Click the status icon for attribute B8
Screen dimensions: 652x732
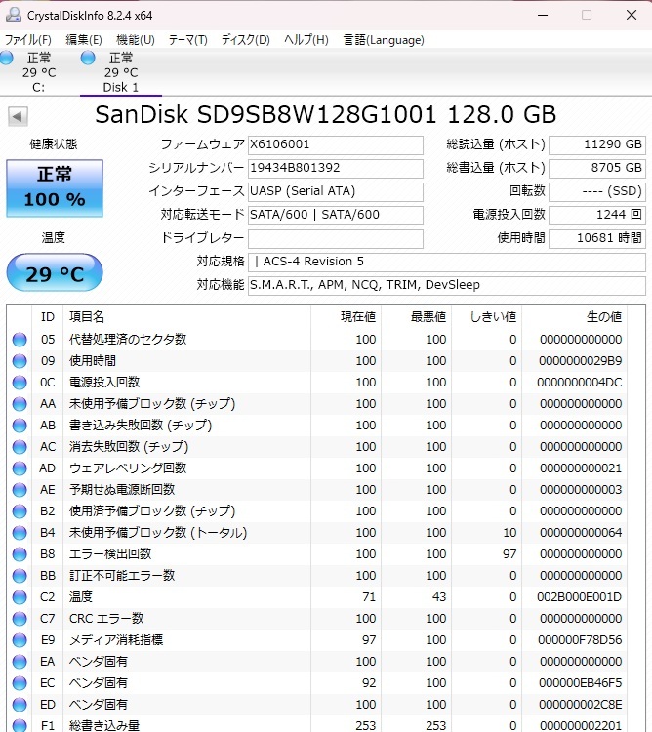tap(20, 554)
